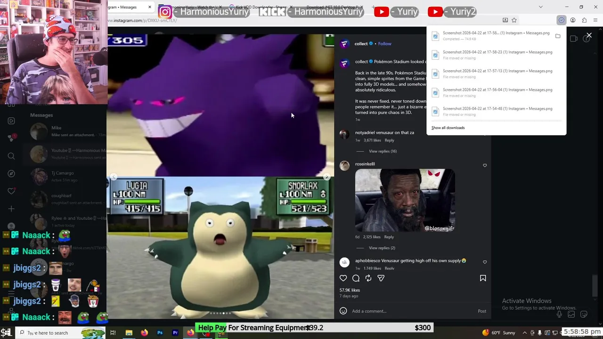Click the Follow link beside collect
This screenshot has width=603, height=339.
click(x=384, y=44)
